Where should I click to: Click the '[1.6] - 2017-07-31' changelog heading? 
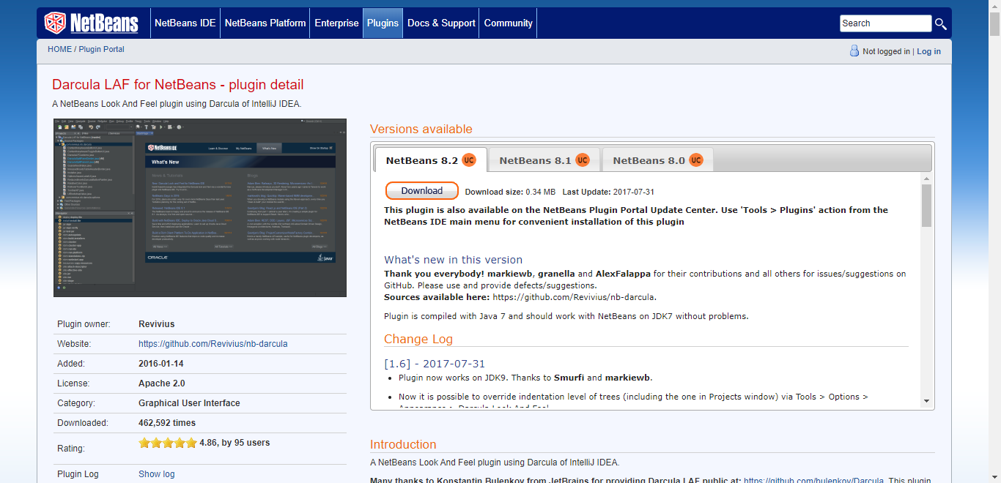(x=435, y=364)
